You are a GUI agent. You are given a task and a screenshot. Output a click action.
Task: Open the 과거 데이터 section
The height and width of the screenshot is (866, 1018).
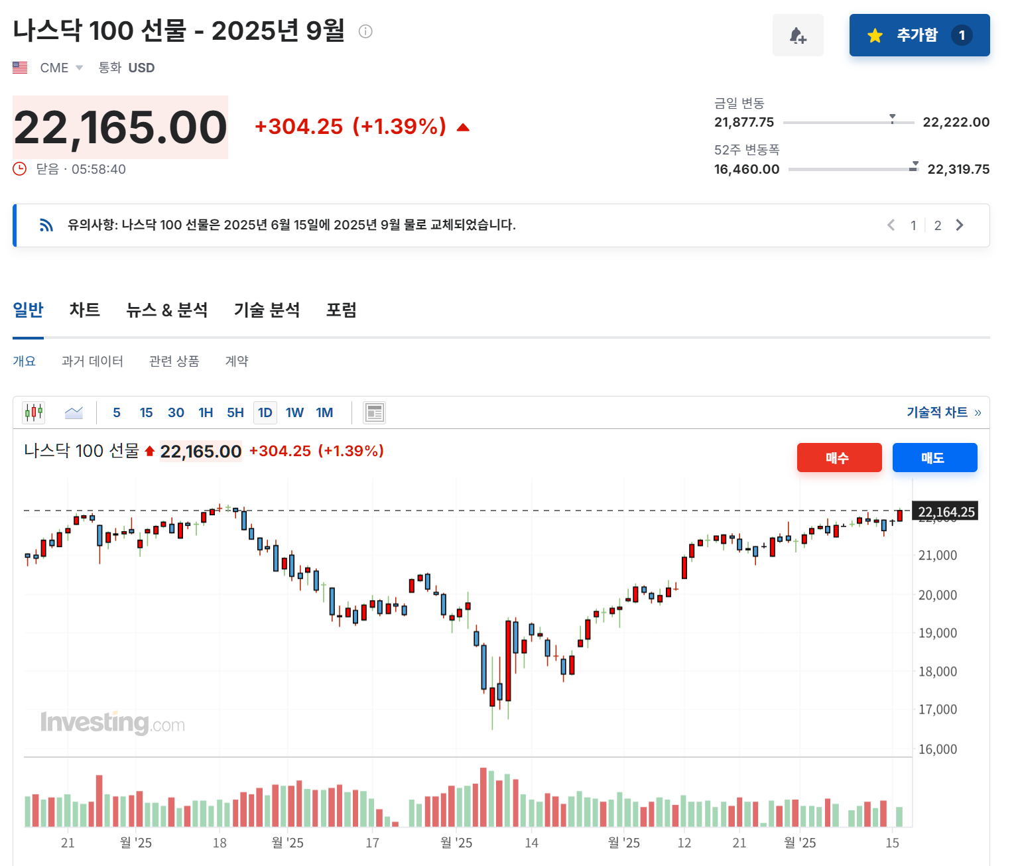point(93,361)
